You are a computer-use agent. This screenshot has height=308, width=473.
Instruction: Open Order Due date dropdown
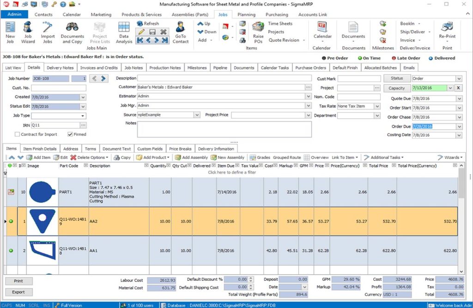point(459,127)
